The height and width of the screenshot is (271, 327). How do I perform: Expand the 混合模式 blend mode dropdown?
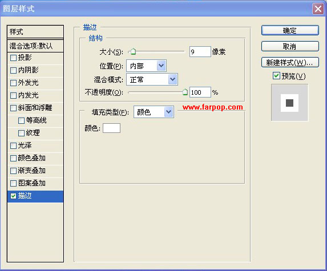152,79
